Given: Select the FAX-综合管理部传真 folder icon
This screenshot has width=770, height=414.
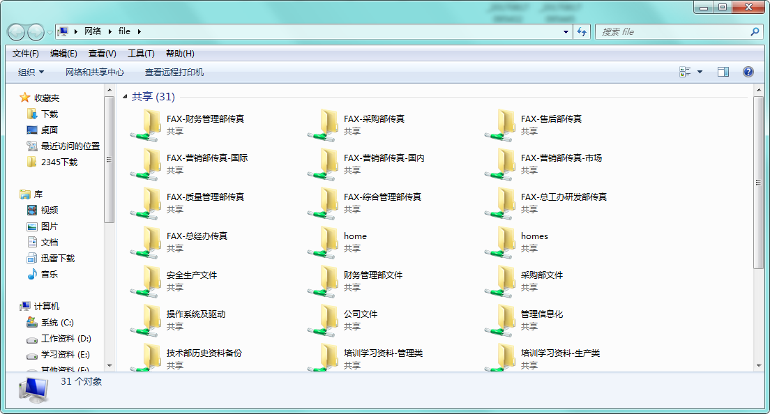Looking at the screenshot, I should pyautogui.click(x=323, y=204).
